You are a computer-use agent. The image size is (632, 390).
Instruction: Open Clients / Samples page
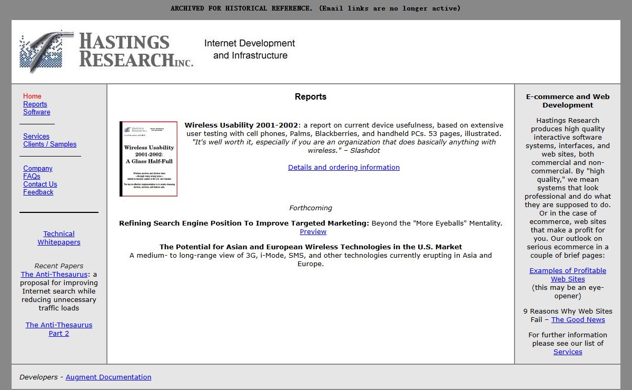point(50,144)
